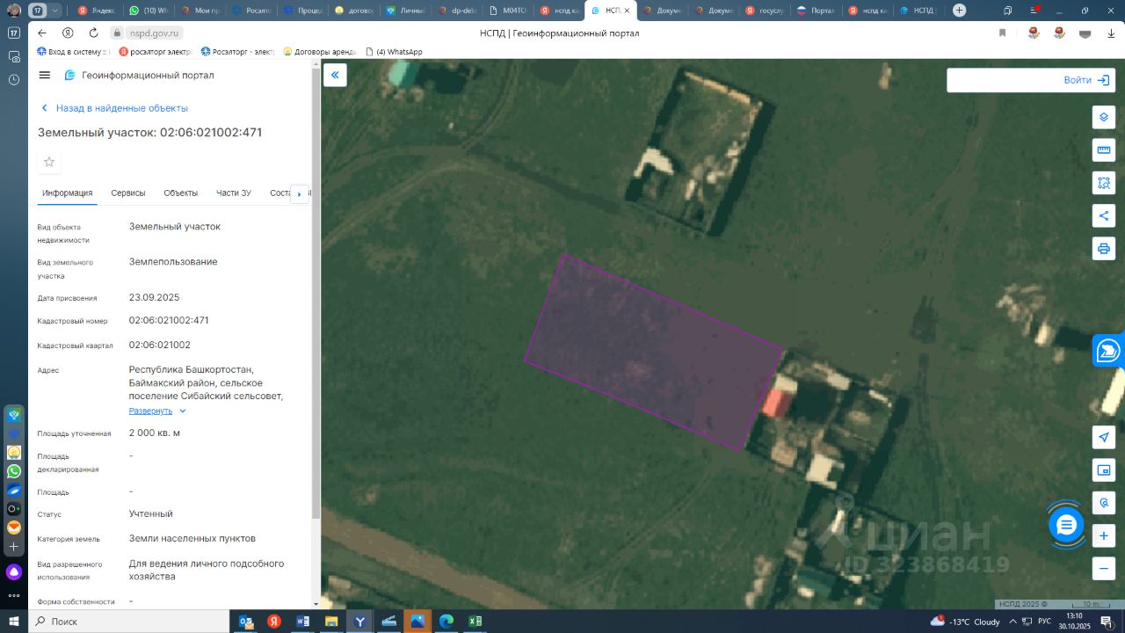This screenshot has height=633, width=1125.
Task: Activate the area selection tool on map
Action: pyautogui.click(x=1104, y=183)
